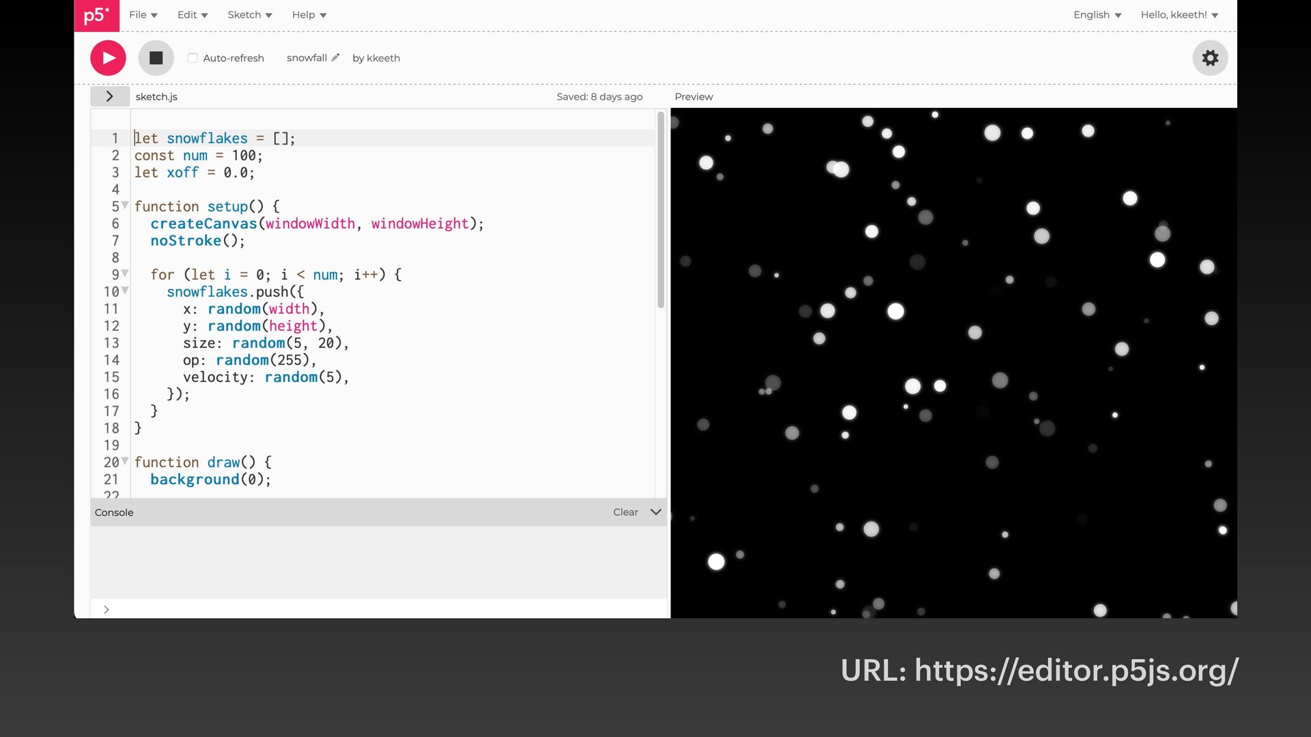Click the 'x: random(width),' line

pos(253,309)
